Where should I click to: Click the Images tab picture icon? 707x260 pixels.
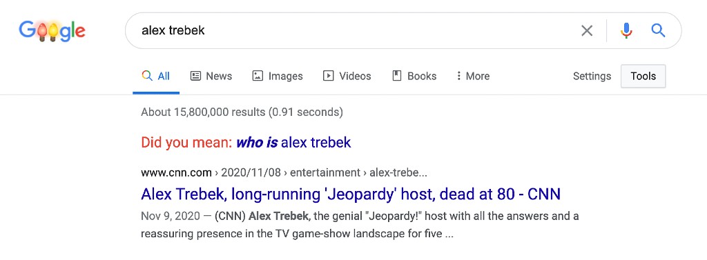[258, 76]
